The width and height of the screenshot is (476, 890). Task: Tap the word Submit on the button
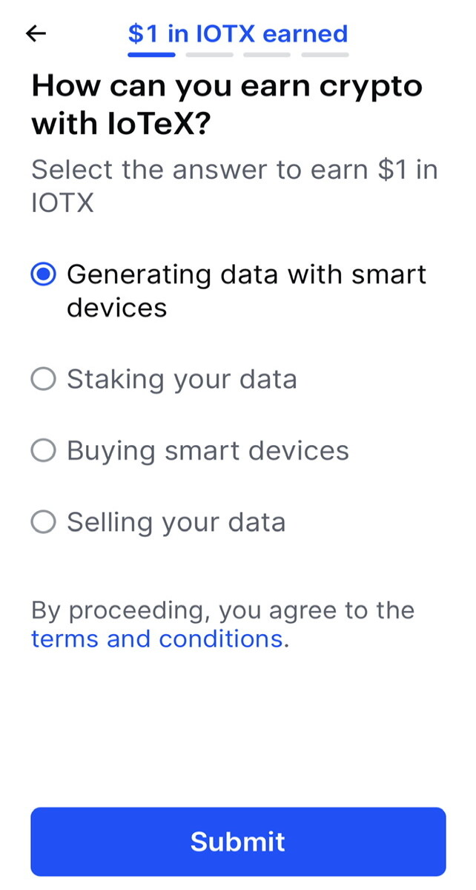(x=238, y=842)
